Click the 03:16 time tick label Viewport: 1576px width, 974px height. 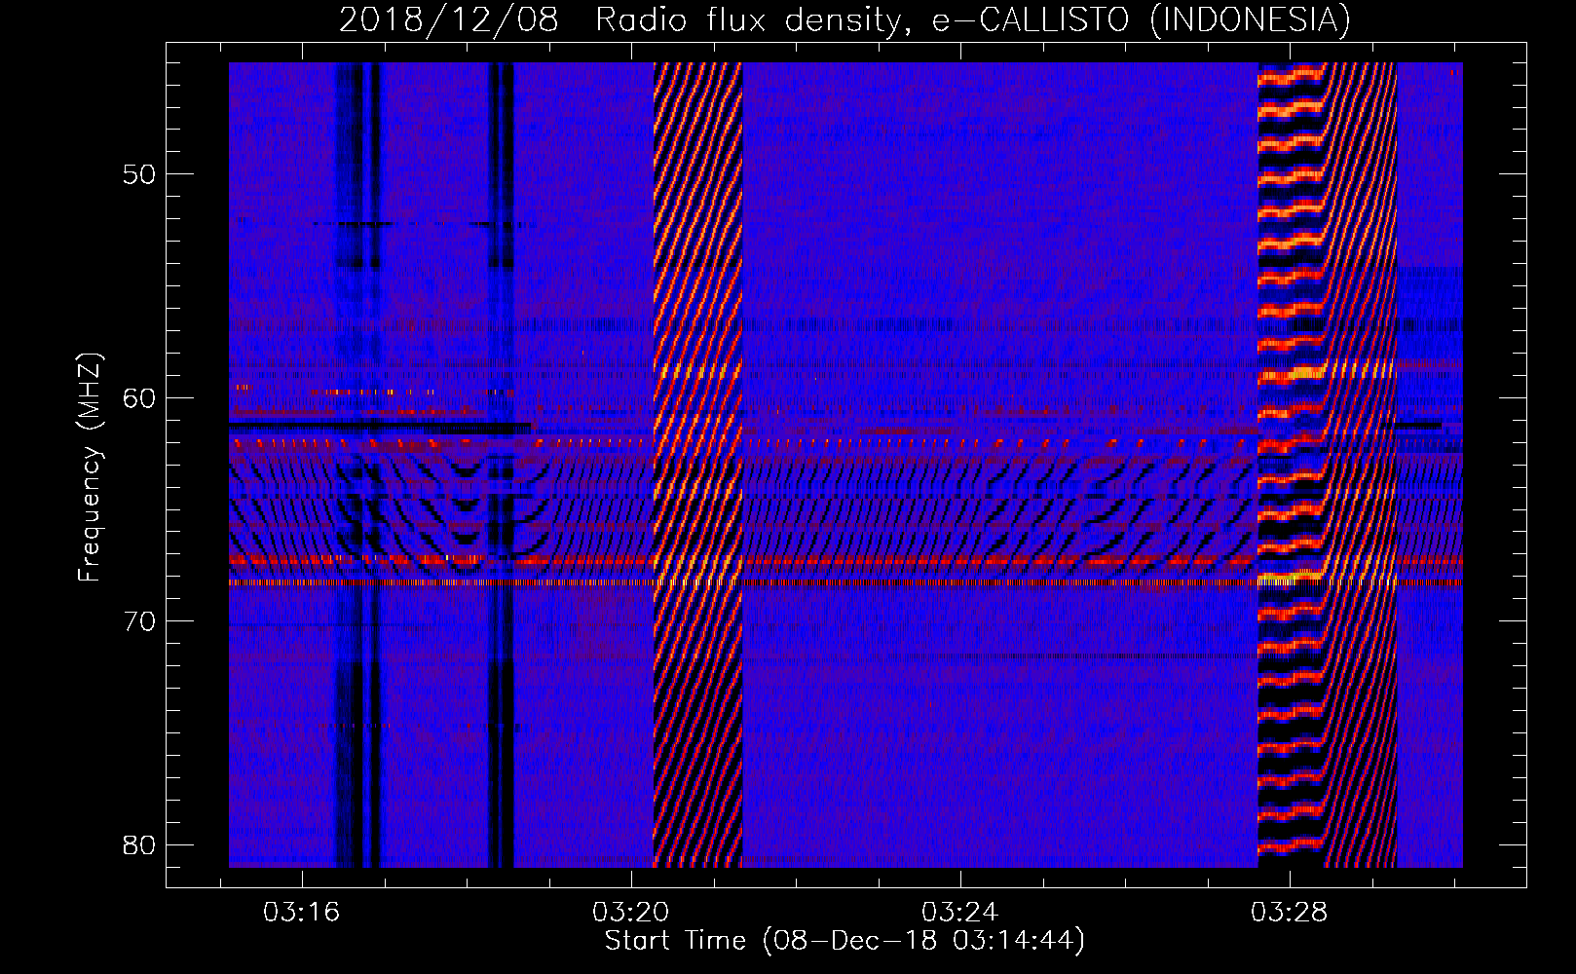[x=302, y=913]
